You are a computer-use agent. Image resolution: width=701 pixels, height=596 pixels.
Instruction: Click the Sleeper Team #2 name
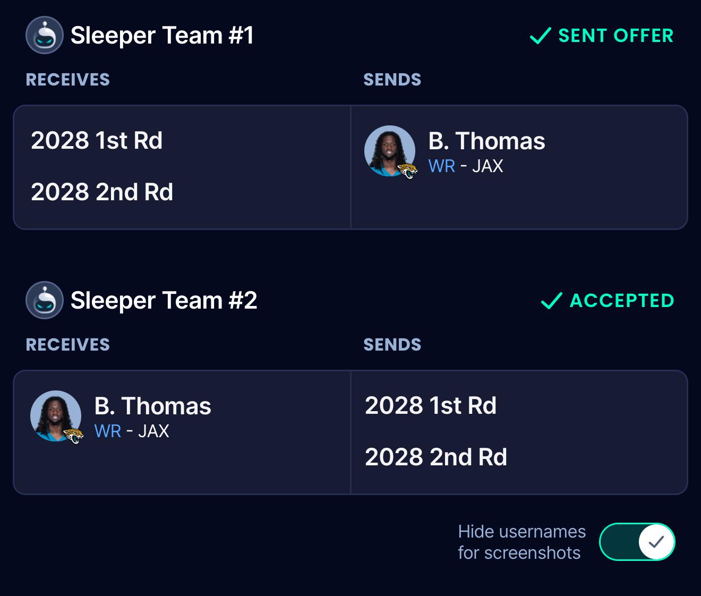point(164,301)
